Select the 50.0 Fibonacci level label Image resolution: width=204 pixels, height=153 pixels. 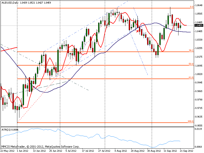pos(191,64)
